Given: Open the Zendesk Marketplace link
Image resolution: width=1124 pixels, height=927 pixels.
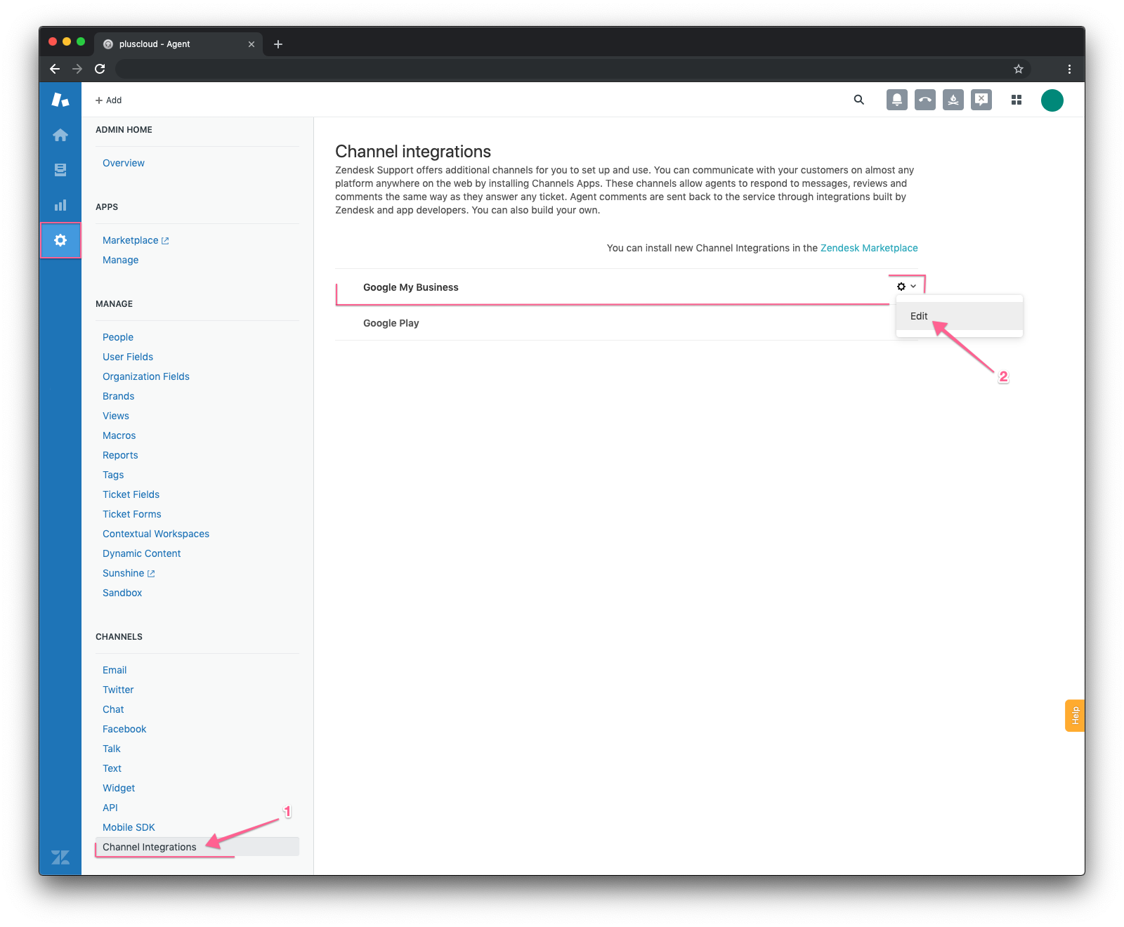Looking at the screenshot, I should [x=869, y=248].
